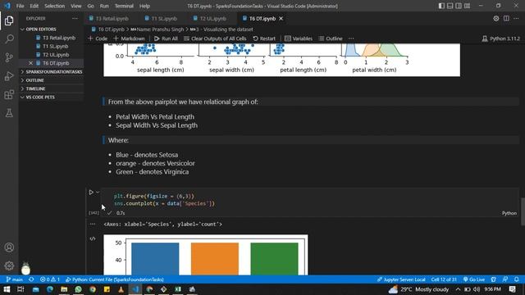Split the editor right
The image size is (525, 295).
pos(506,19)
